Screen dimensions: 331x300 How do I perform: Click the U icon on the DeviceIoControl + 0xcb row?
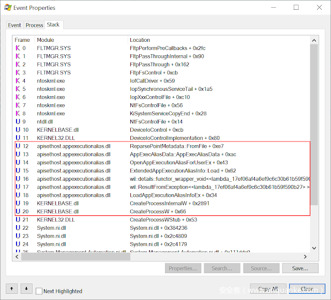tap(18, 130)
